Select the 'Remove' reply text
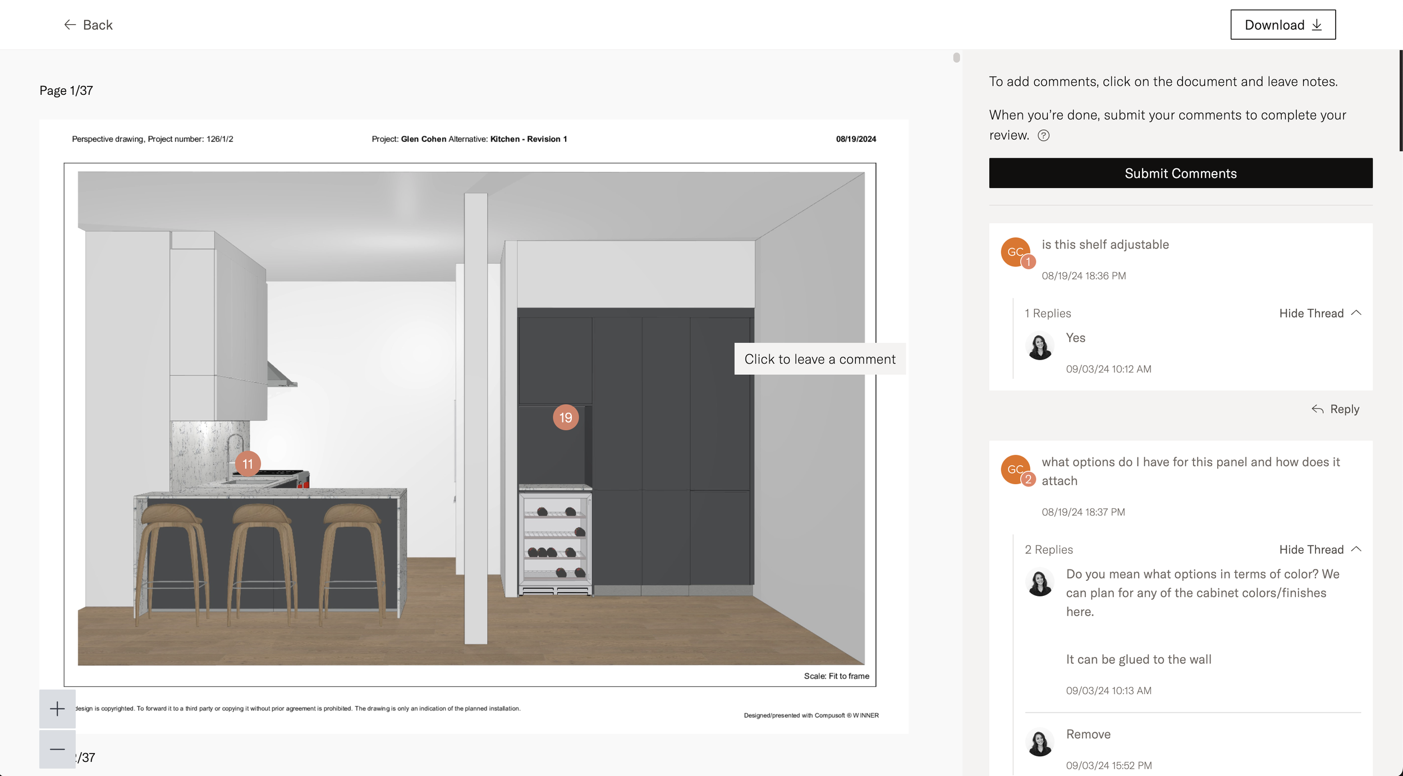The height and width of the screenshot is (776, 1403). pyautogui.click(x=1088, y=734)
